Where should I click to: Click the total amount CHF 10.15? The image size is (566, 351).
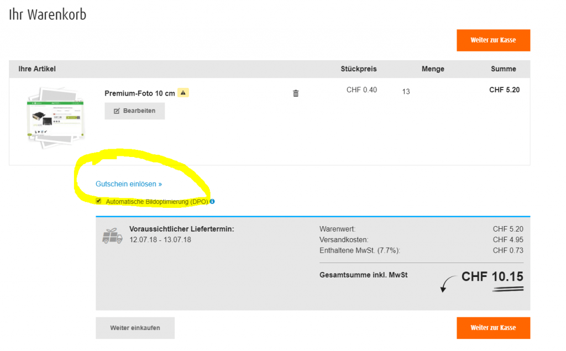click(492, 276)
